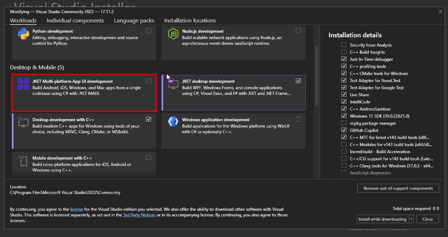The height and width of the screenshot is (237, 448).
Task: Check Mobile development with C++ checkbox
Action: [x=149, y=158]
